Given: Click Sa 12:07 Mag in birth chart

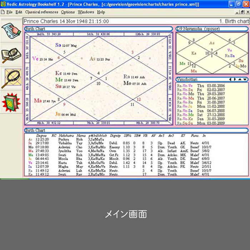Looking at the screenshot, I should [66, 45].
